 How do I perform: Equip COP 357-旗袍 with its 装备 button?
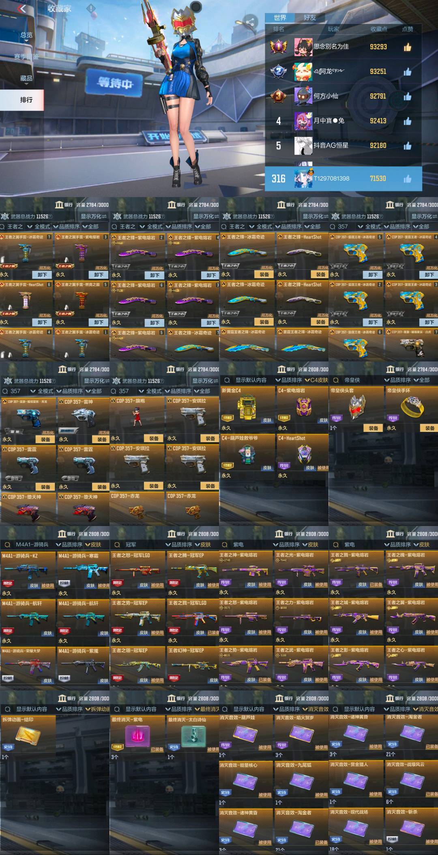coord(154,439)
